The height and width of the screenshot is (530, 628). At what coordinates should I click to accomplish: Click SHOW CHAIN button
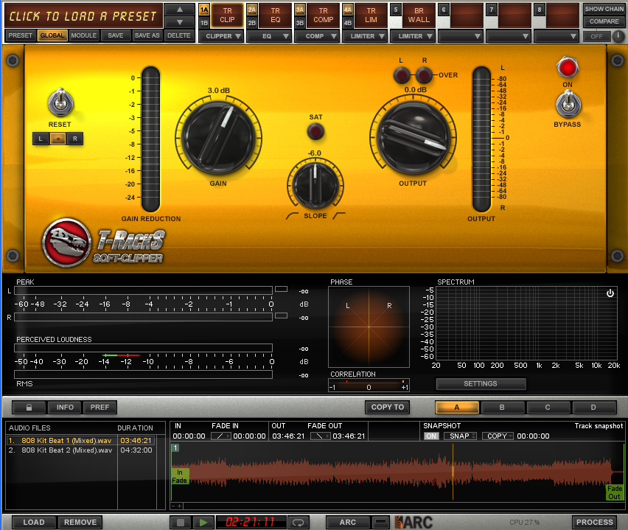(x=604, y=9)
